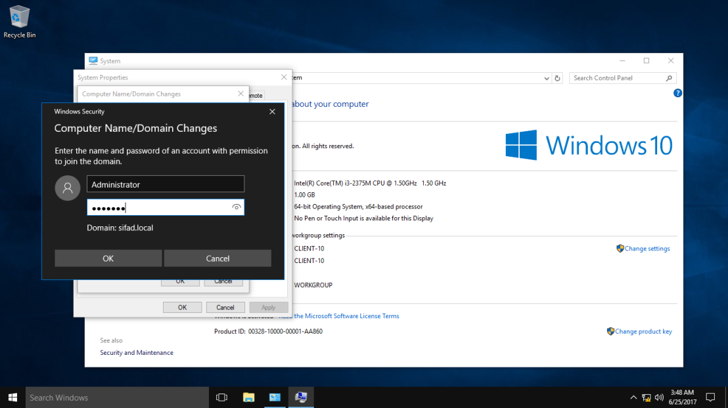728x408 pixels.
Task: Open Task View from the taskbar
Action: coord(222,398)
